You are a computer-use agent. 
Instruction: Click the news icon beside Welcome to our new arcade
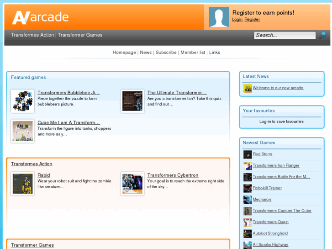[x=248, y=88]
